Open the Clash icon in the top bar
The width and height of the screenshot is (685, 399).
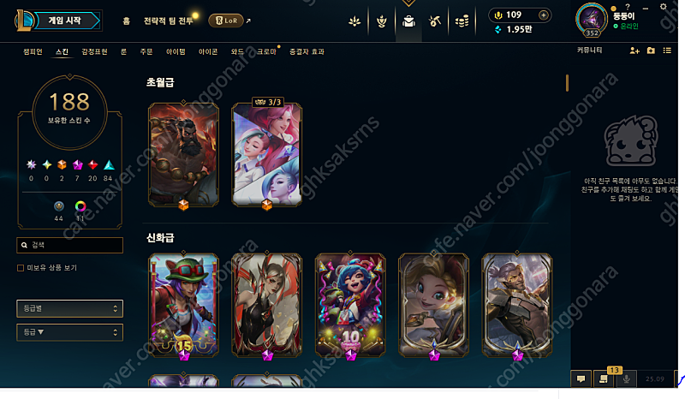(381, 21)
